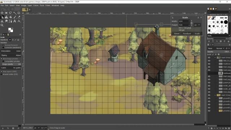The width and height of the screenshot is (231, 130).
Task: Select the Free Select lasso tool
Action: (x=10, y=13)
